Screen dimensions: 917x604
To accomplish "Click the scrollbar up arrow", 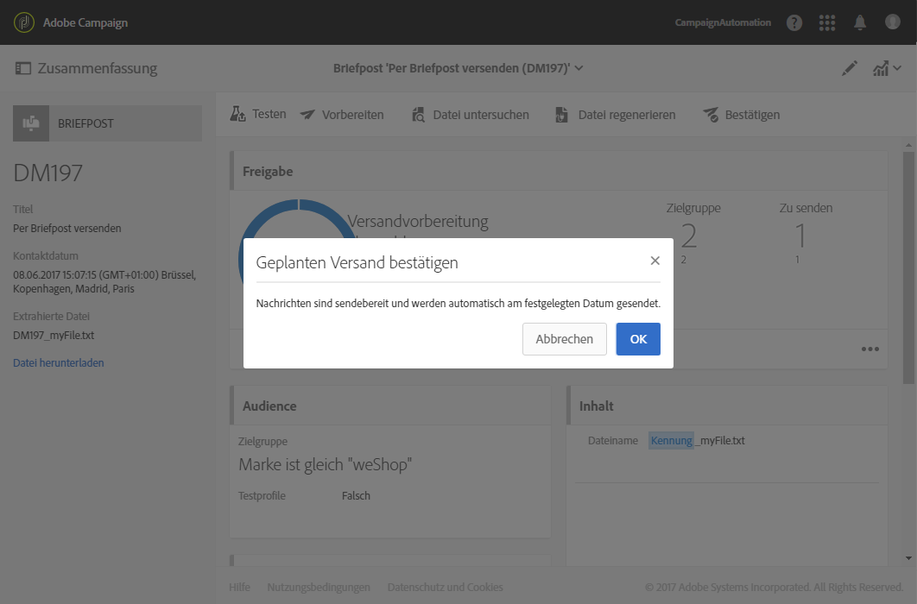I will click(908, 145).
